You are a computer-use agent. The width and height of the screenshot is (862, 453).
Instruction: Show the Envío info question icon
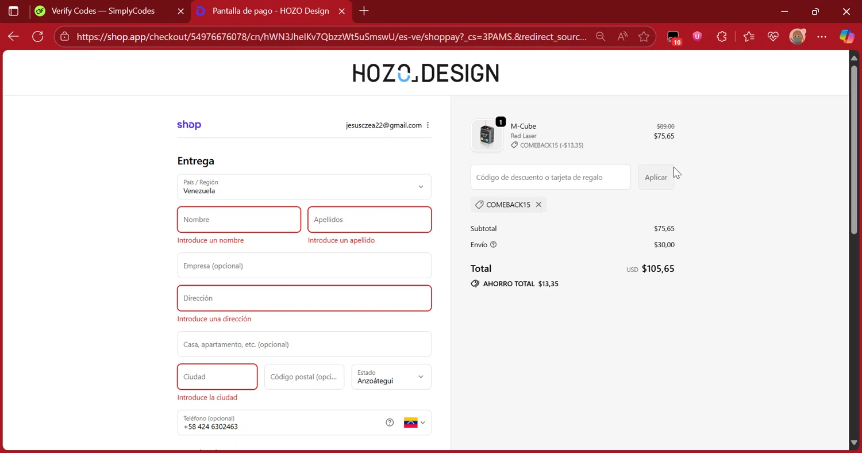pyautogui.click(x=493, y=244)
